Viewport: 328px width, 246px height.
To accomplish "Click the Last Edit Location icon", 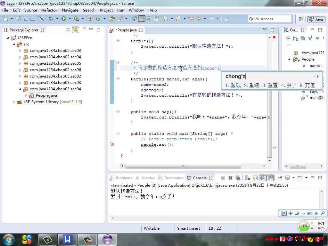I will tap(191, 19).
